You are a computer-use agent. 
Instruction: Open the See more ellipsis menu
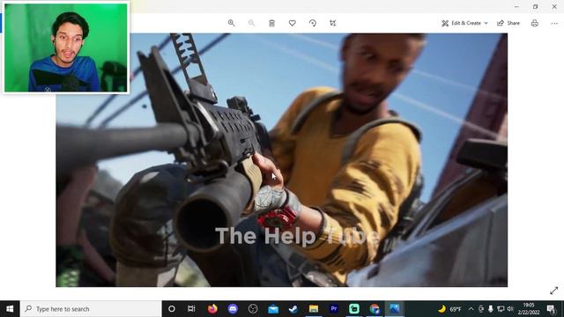(x=554, y=23)
